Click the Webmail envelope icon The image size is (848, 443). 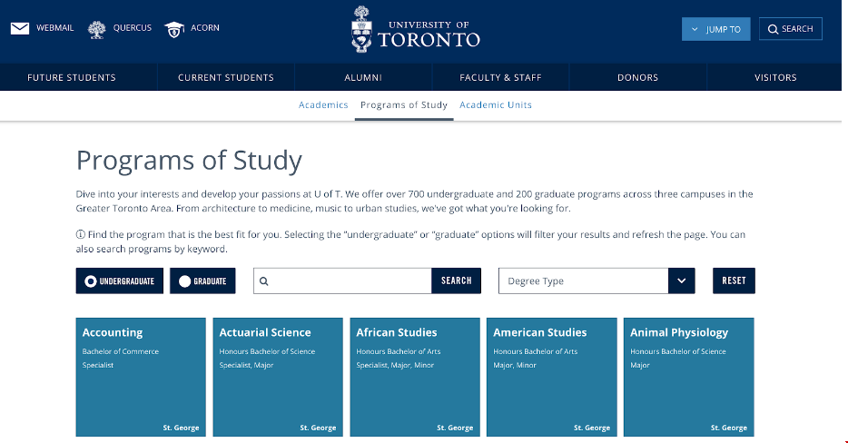pyautogui.click(x=20, y=28)
